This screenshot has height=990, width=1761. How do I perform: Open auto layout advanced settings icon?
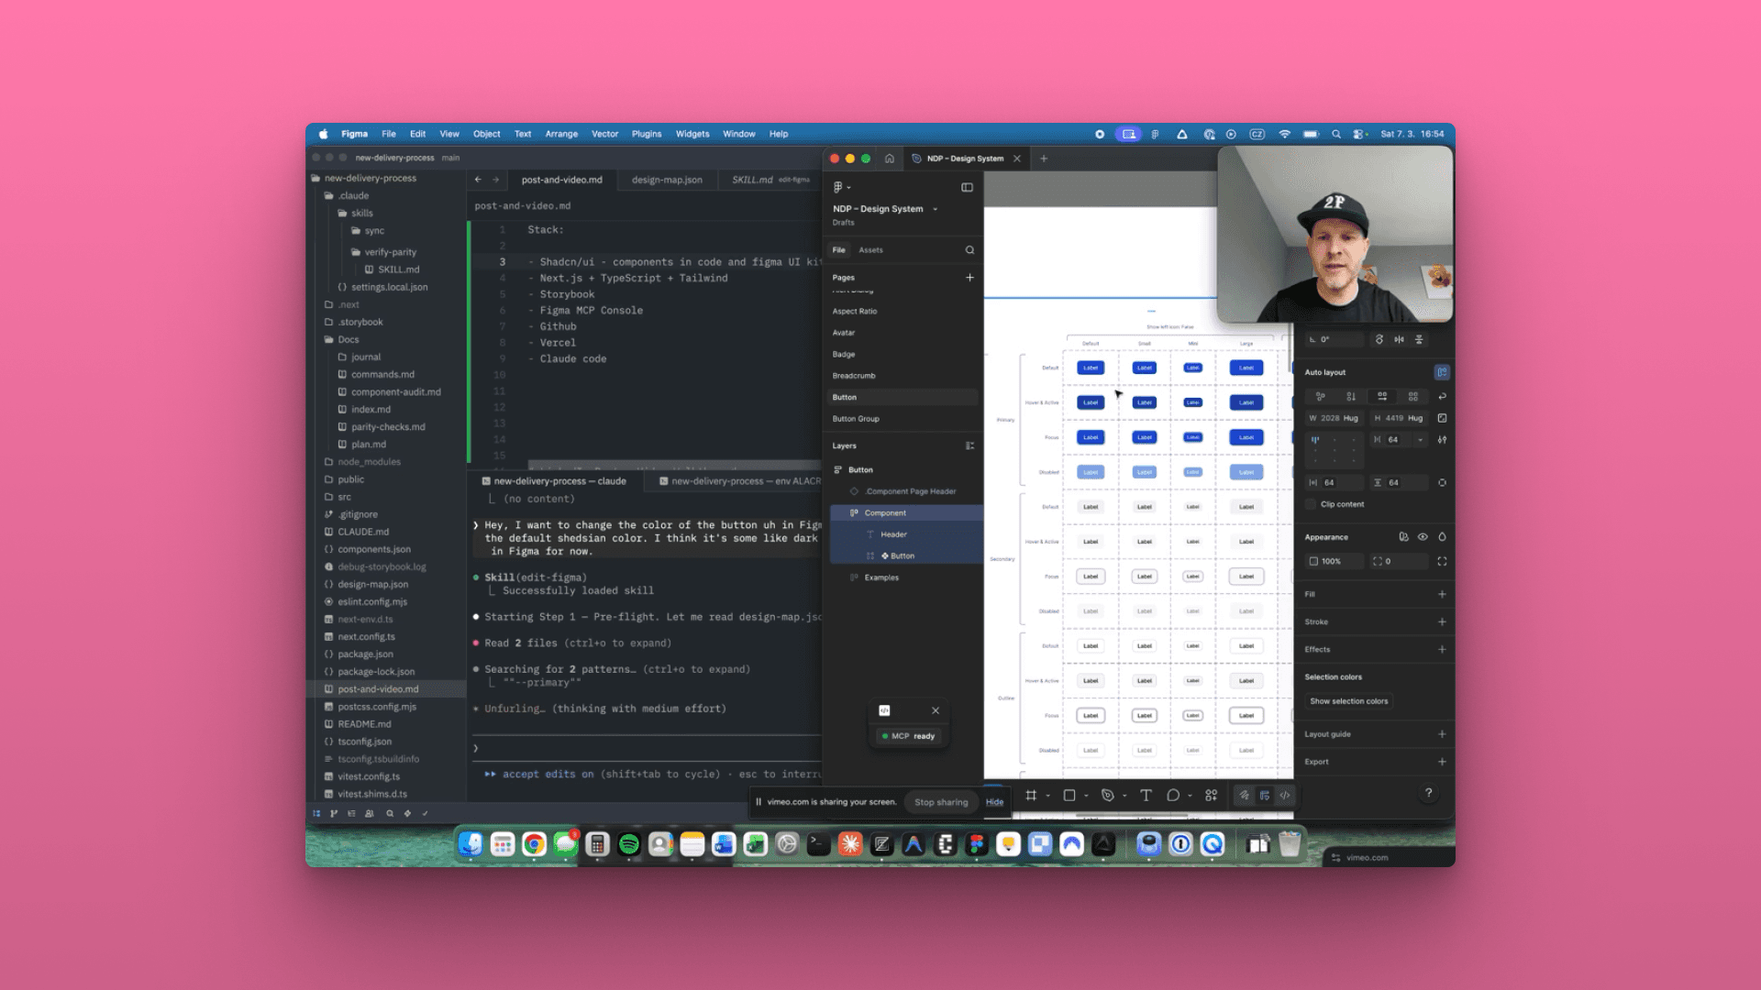coord(1442,440)
